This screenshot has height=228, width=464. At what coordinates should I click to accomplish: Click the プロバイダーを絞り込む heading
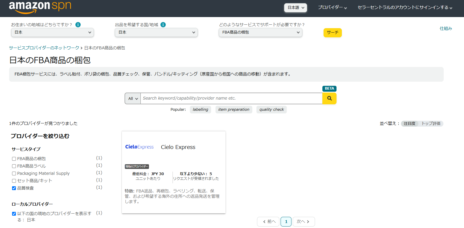click(x=40, y=136)
